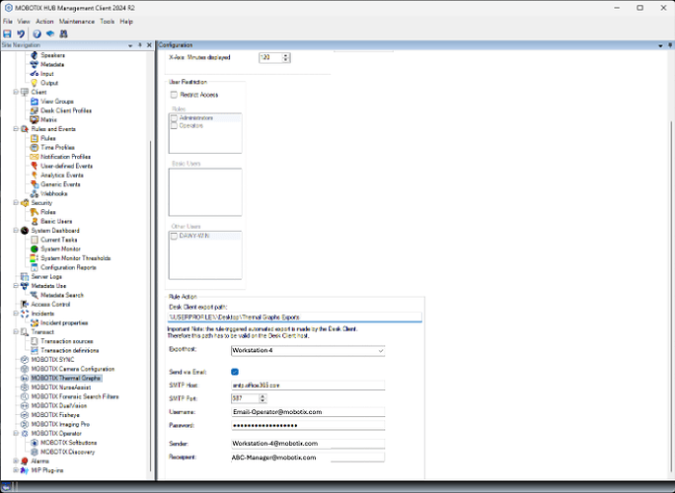Increase the SMTP Port spinner value
This screenshot has width=675, height=493.
pyautogui.click(x=263, y=396)
